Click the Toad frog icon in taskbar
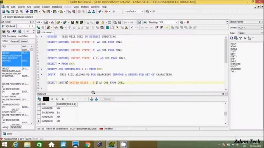Viewport: 264px width, 148px height. 111,144
